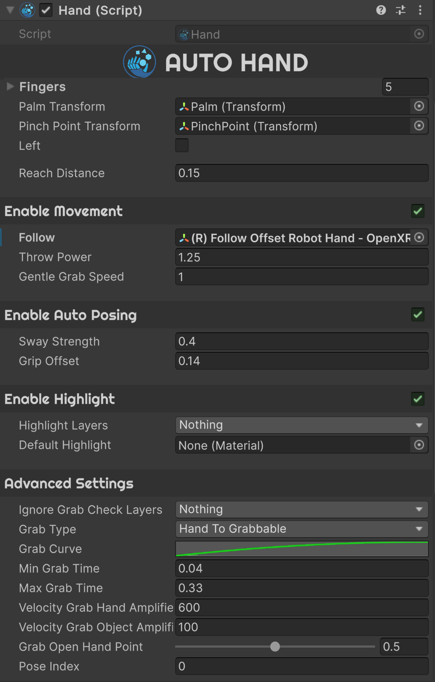435x682 pixels.
Task: Turn off the Enable Auto Posing checkbox
Action: 418,314
